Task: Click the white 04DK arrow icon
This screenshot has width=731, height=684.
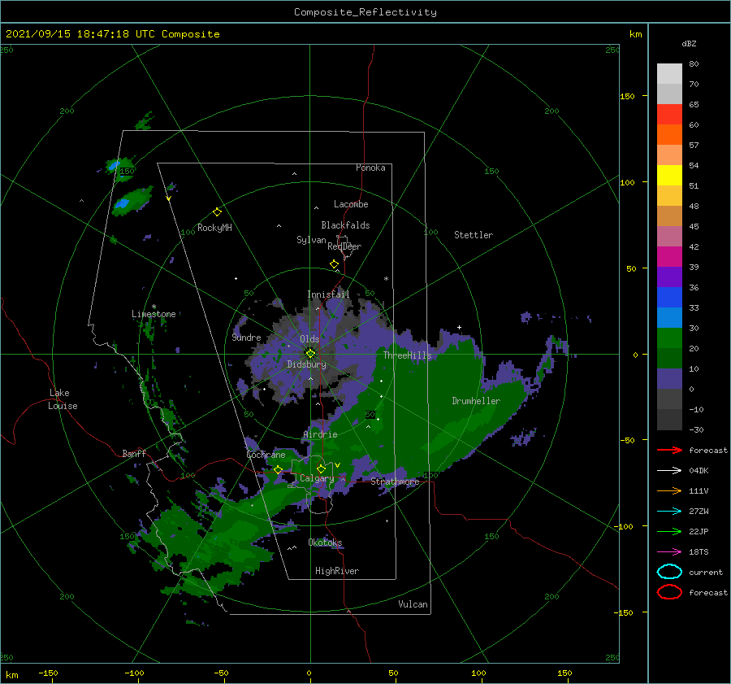Action: [669, 471]
